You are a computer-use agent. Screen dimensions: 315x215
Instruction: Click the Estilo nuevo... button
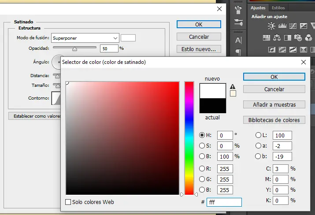199,49
